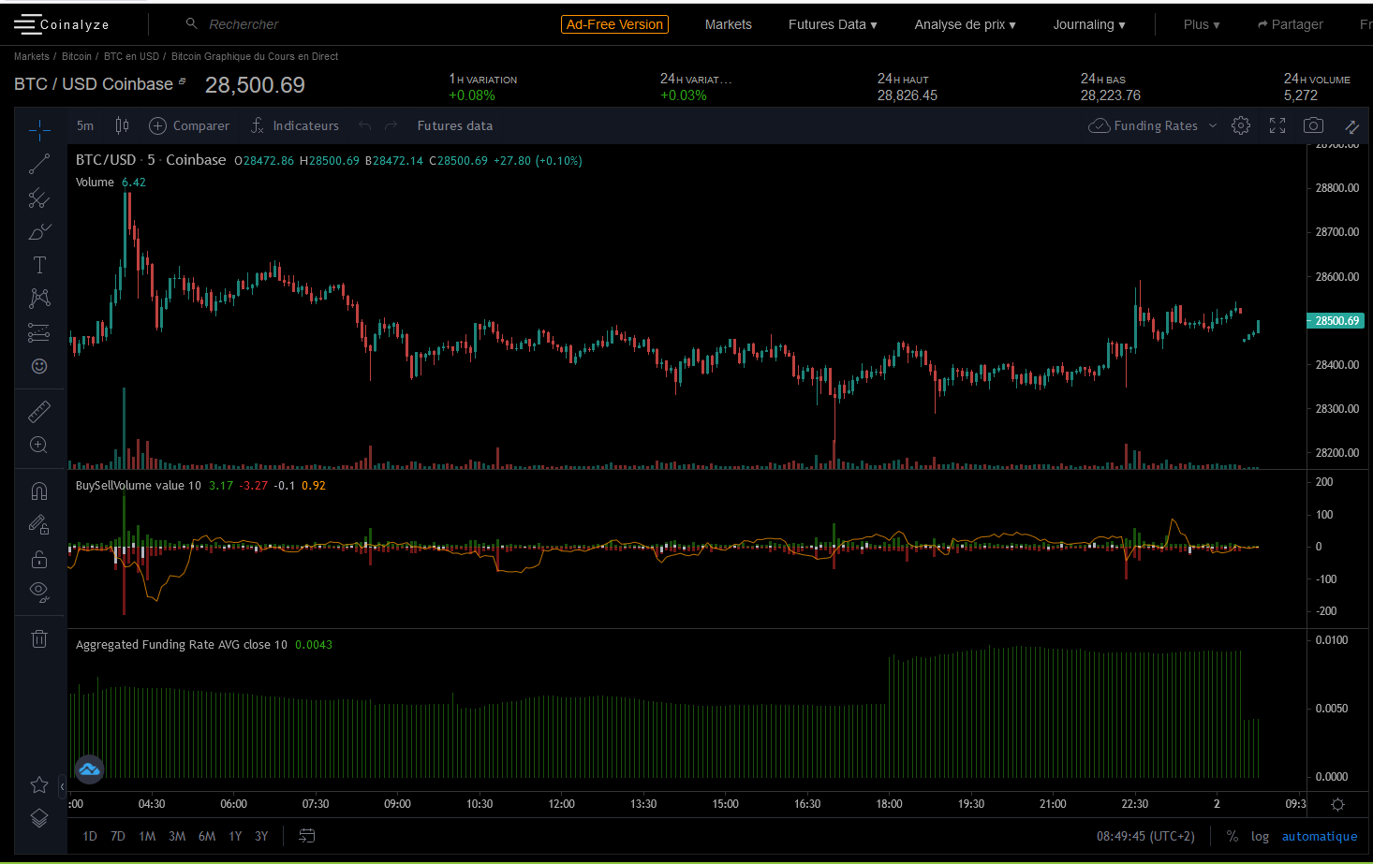
Task: Toggle stay in drawing mode
Action: click(39, 524)
